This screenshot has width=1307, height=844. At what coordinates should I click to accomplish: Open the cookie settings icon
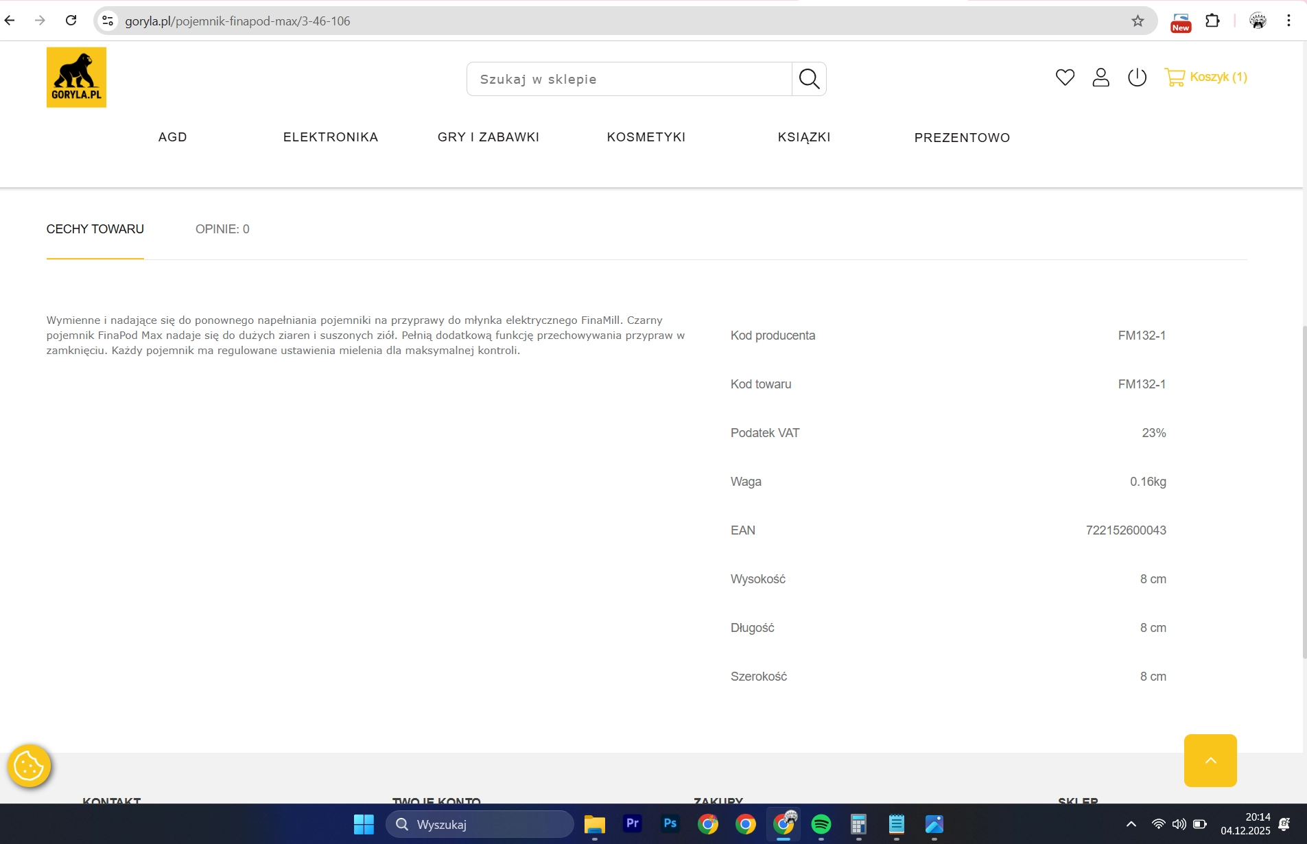click(29, 766)
